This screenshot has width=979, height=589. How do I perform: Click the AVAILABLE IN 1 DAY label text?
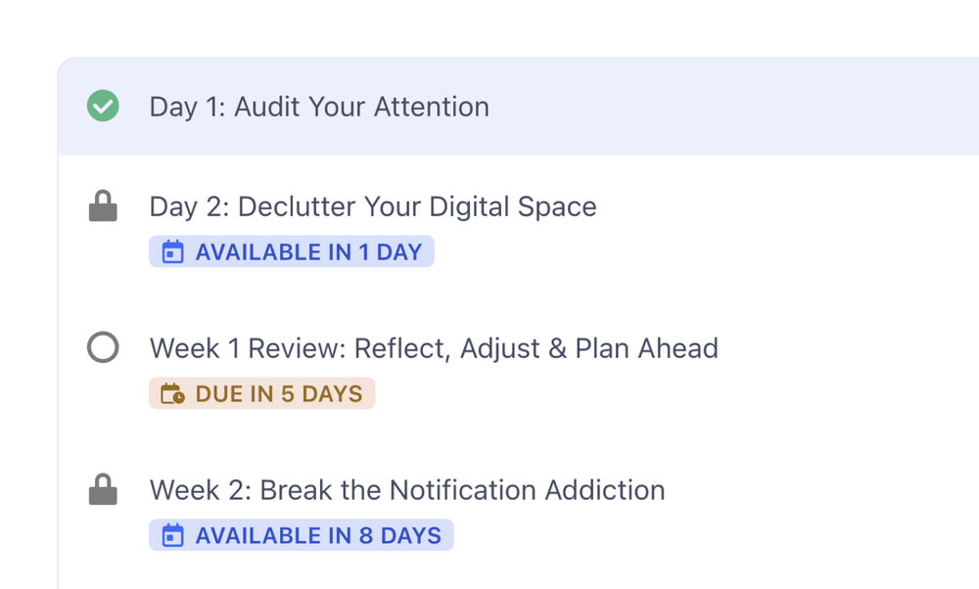pyautogui.click(x=308, y=252)
